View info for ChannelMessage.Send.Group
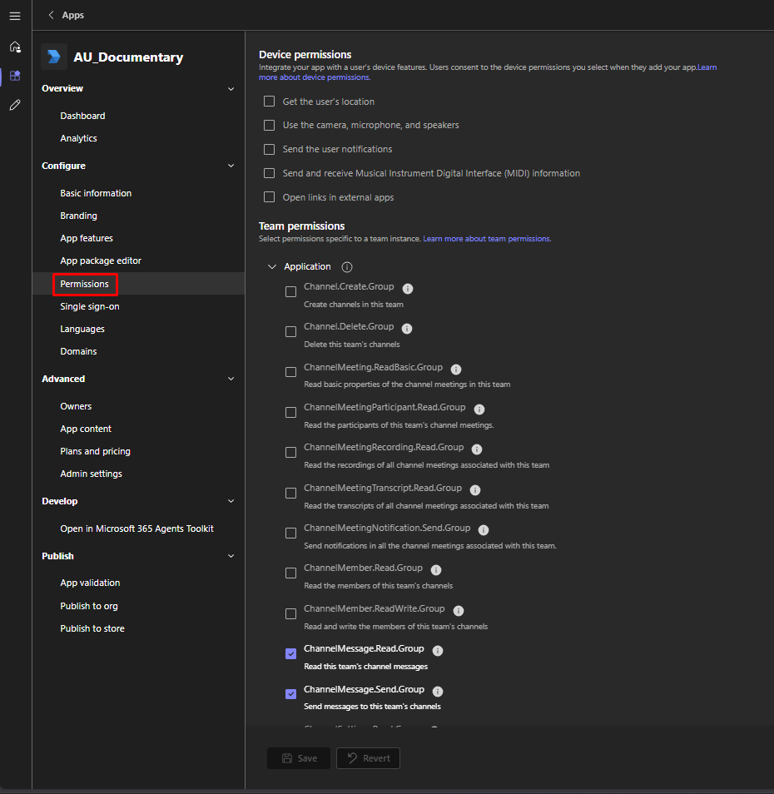Screen dimensions: 774x794 tap(438, 691)
